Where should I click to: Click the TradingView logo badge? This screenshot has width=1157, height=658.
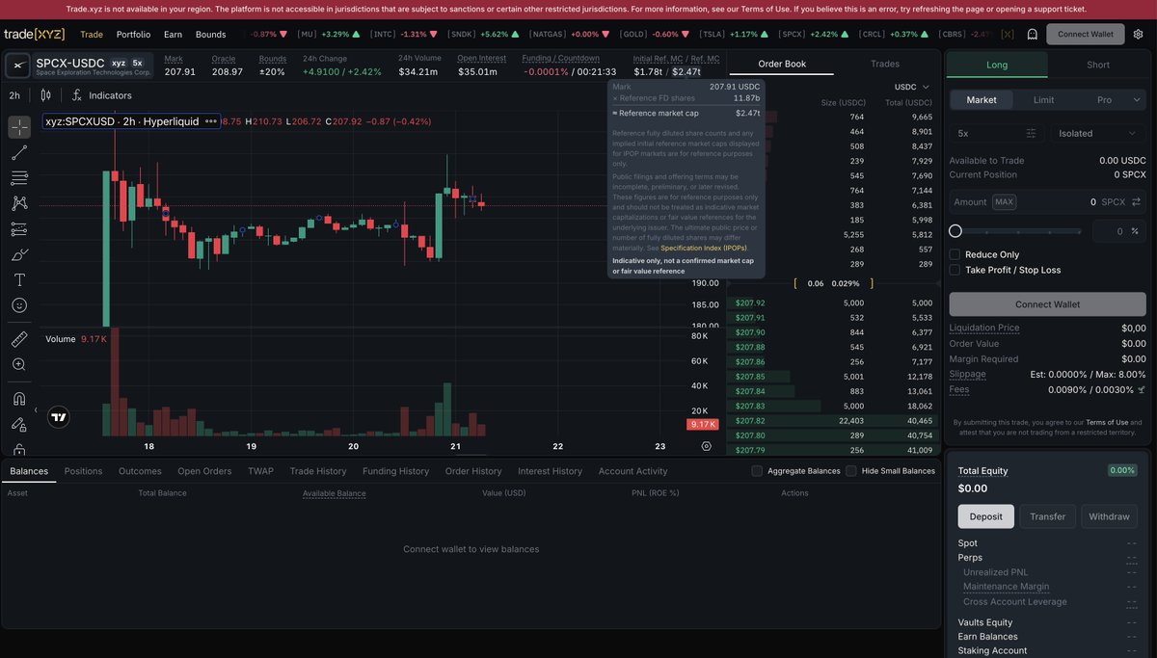[59, 417]
